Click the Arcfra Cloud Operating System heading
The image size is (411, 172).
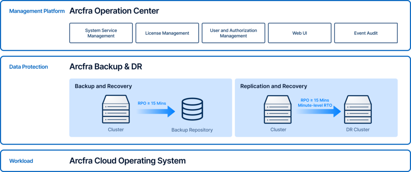127,161
